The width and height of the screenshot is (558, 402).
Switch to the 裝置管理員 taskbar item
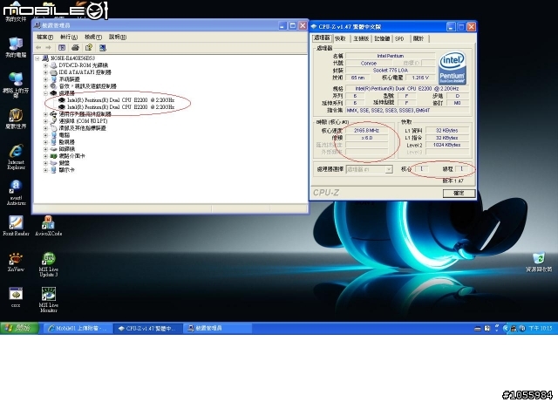218,328
